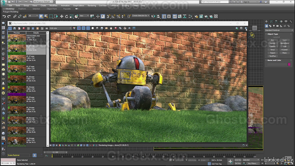Click the Sphere primitive button
Viewport: 295px width, 166px height.
pyautogui.click(x=273, y=43)
